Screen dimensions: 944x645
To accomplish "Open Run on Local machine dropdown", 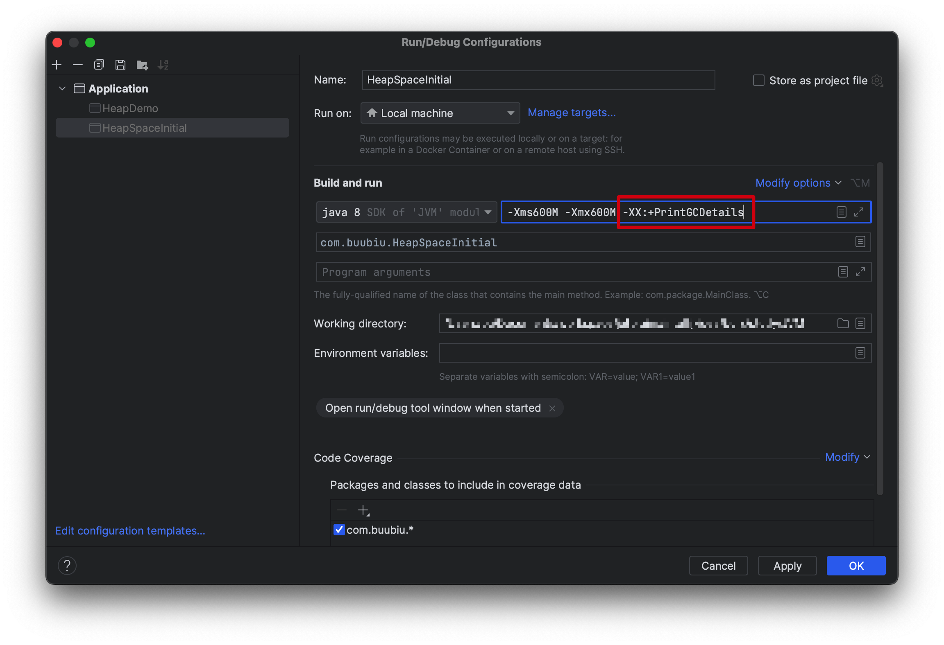I will point(440,113).
